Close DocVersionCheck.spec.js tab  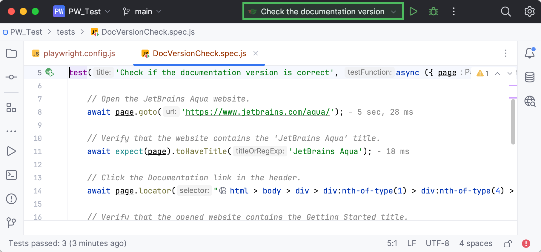(x=256, y=53)
